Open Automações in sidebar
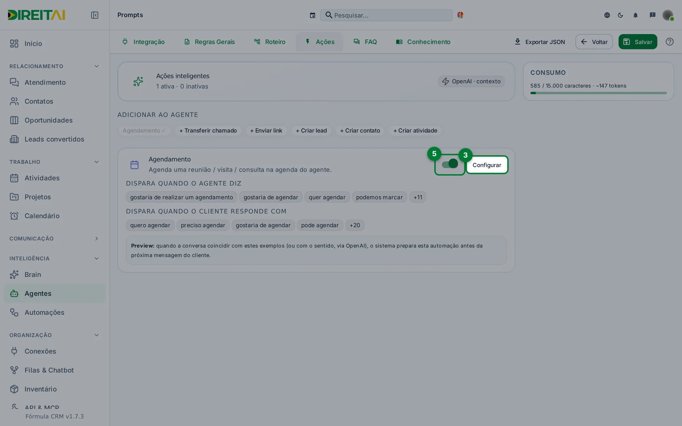The image size is (682, 426). (55, 312)
